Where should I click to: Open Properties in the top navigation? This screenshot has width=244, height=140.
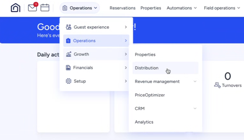(x=151, y=8)
